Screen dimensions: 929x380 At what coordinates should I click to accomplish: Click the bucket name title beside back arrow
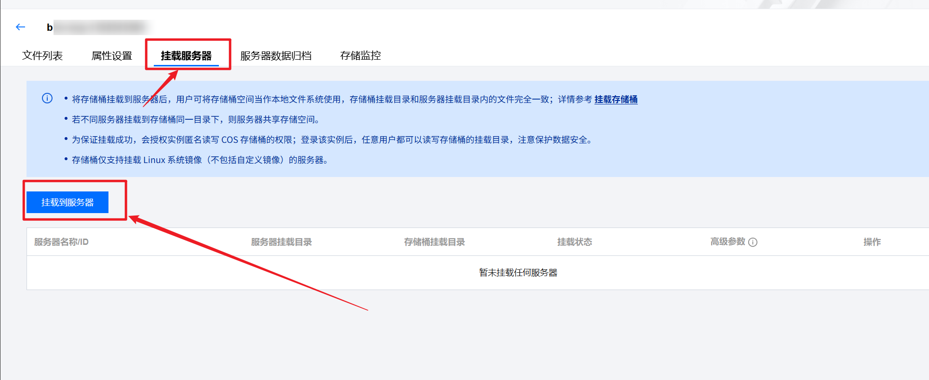pyautogui.click(x=96, y=27)
